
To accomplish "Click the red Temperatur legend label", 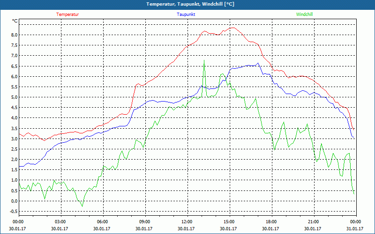I will coord(67,15).
